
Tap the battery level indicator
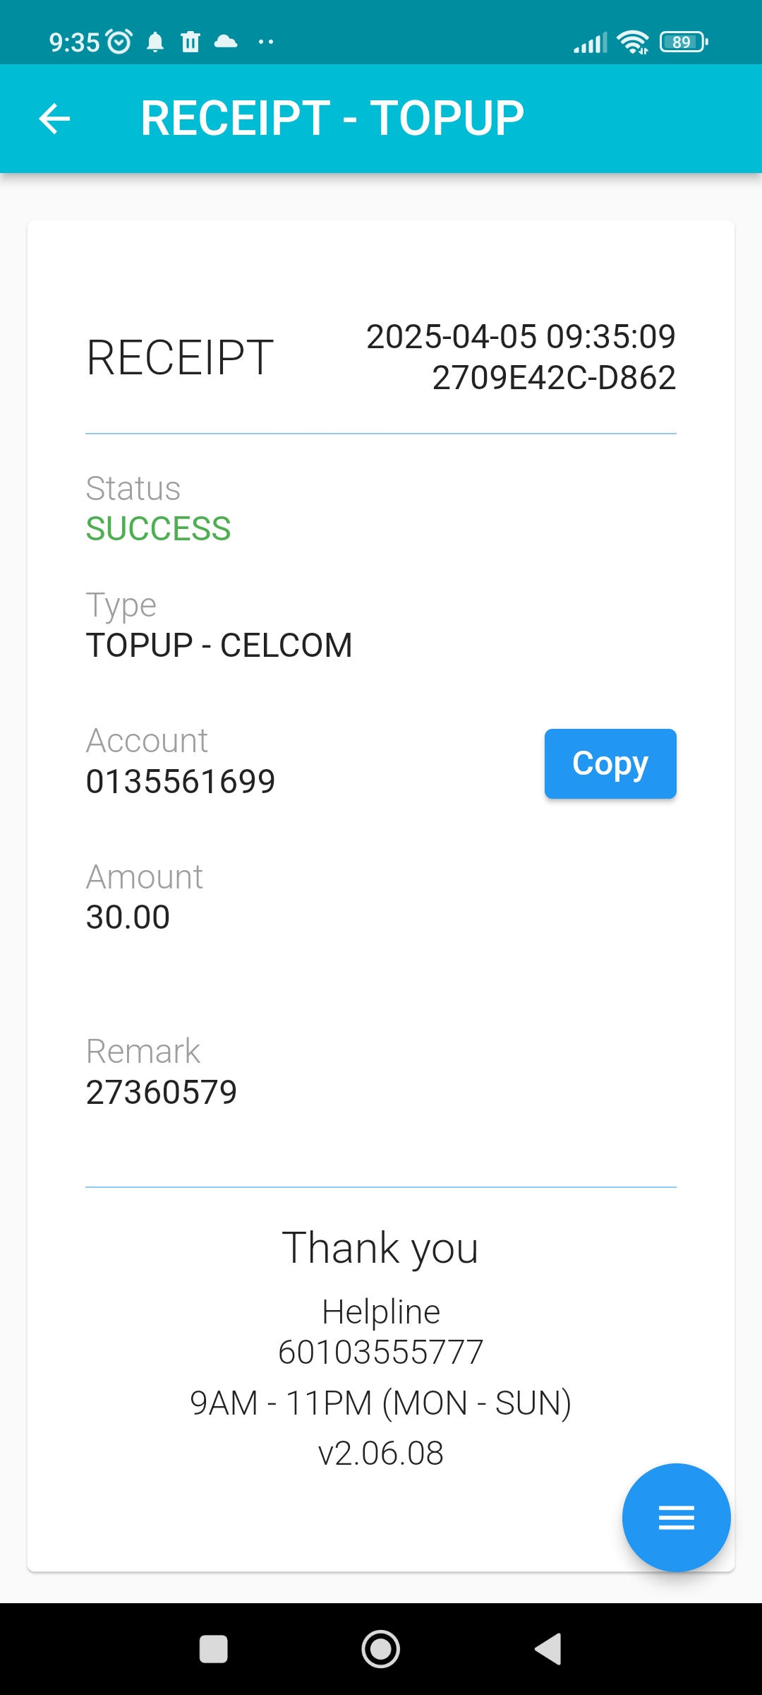point(683,42)
